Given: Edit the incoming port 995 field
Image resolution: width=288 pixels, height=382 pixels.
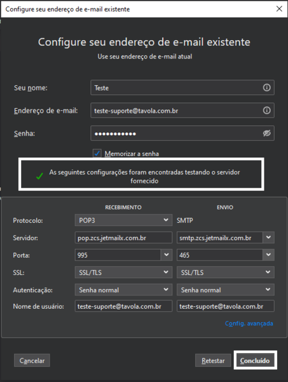Looking at the screenshot, I should point(118,255).
